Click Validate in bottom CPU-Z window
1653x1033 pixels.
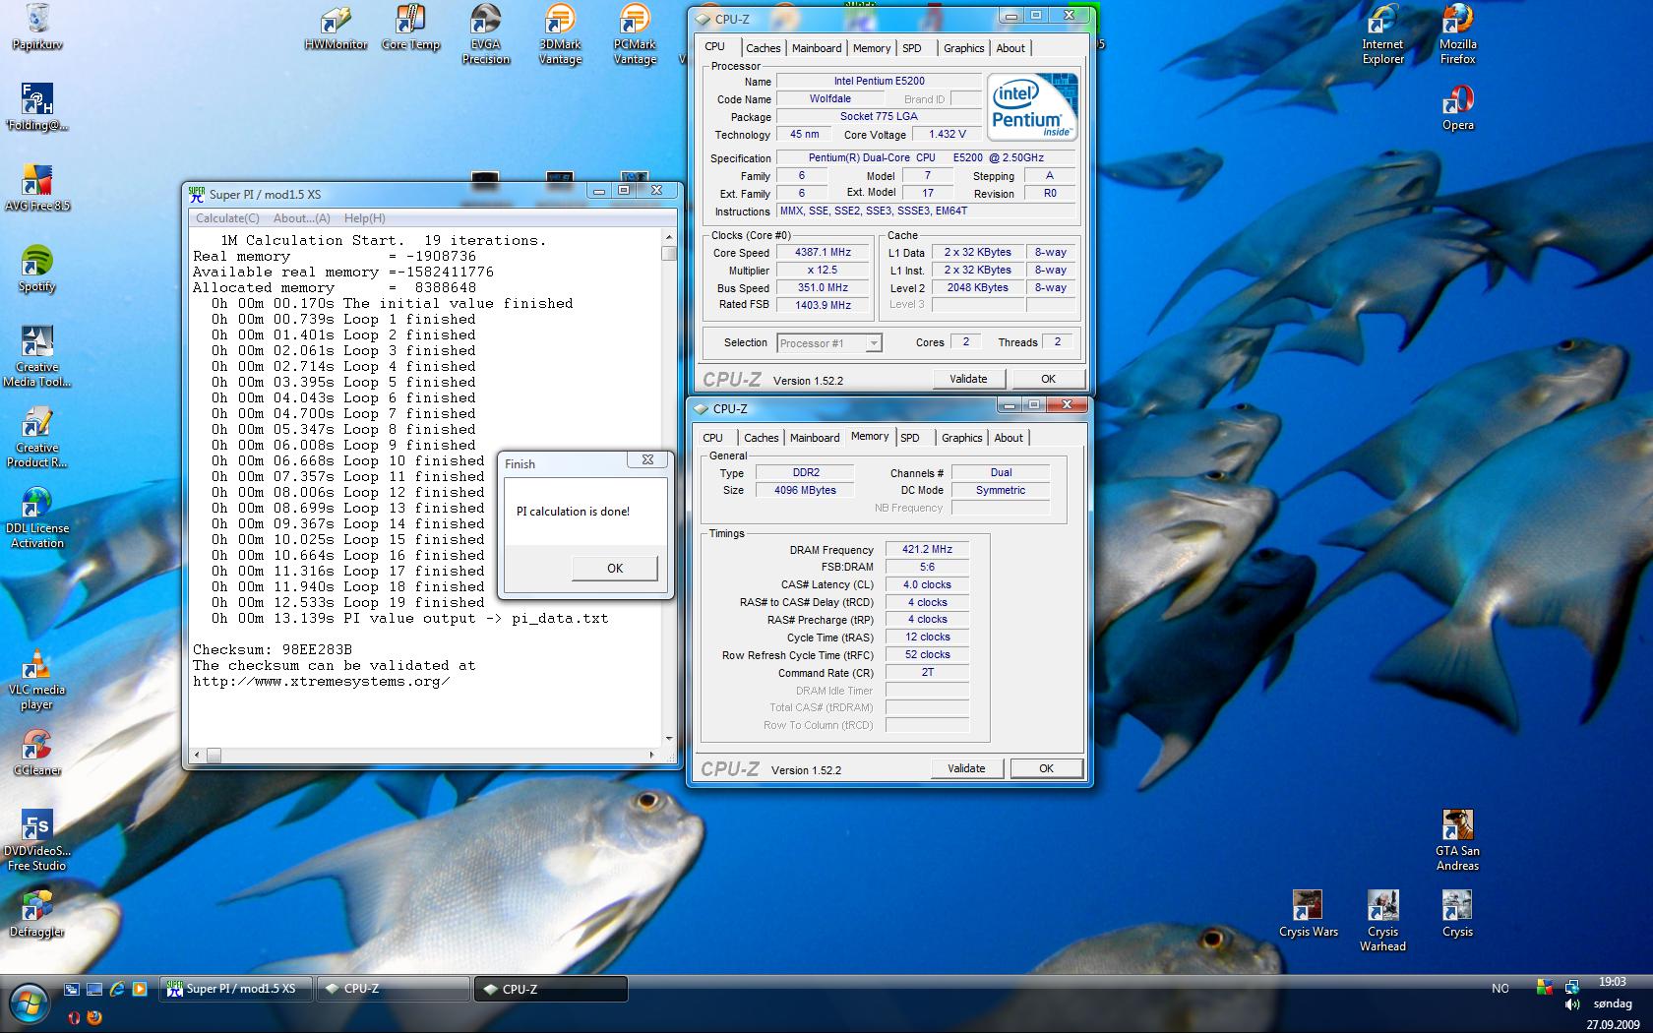point(966,768)
